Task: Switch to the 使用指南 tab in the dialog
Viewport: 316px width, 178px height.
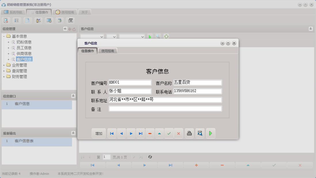Action: [107, 50]
